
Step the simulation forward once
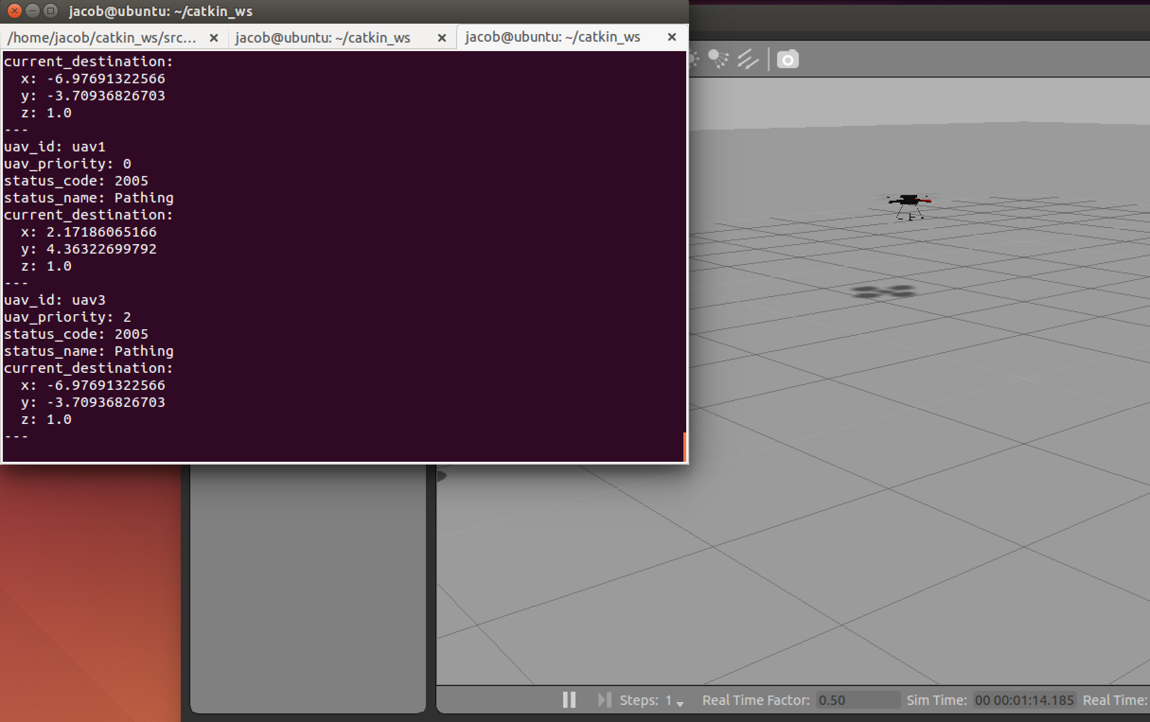[604, 700]
